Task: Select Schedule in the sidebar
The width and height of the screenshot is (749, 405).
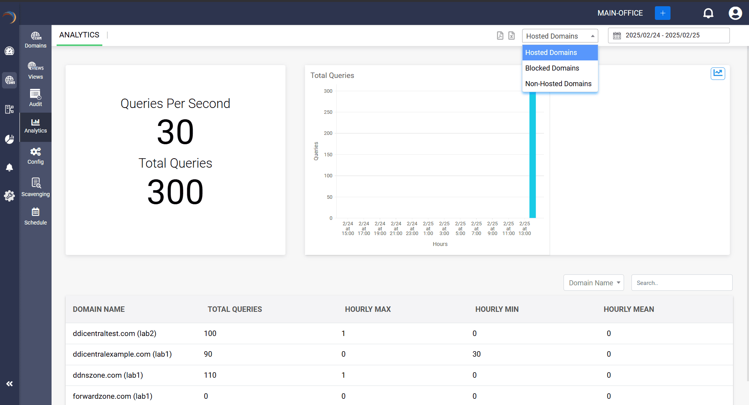Action: (35, 216)
